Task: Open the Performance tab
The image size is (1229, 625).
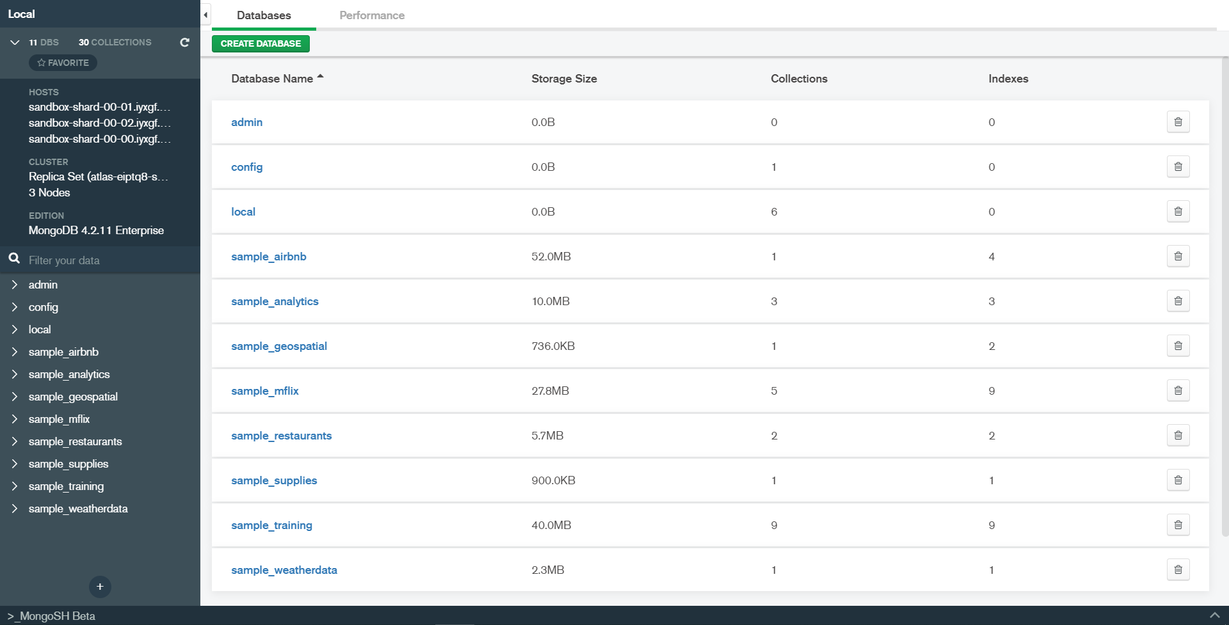Action: (x=372, y=15)
